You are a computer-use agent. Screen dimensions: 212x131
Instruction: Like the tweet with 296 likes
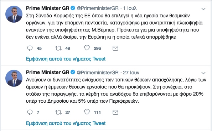(87, 48)
